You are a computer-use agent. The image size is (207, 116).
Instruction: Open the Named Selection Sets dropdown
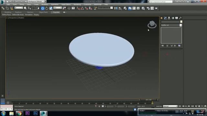tap(105, 8)
